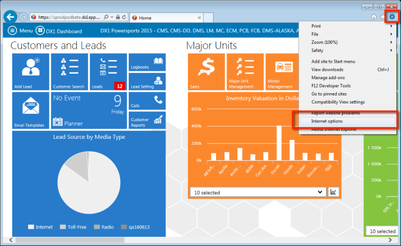Choose Internet options menu item
401x246 pixels.
click(x=347, y=121)
